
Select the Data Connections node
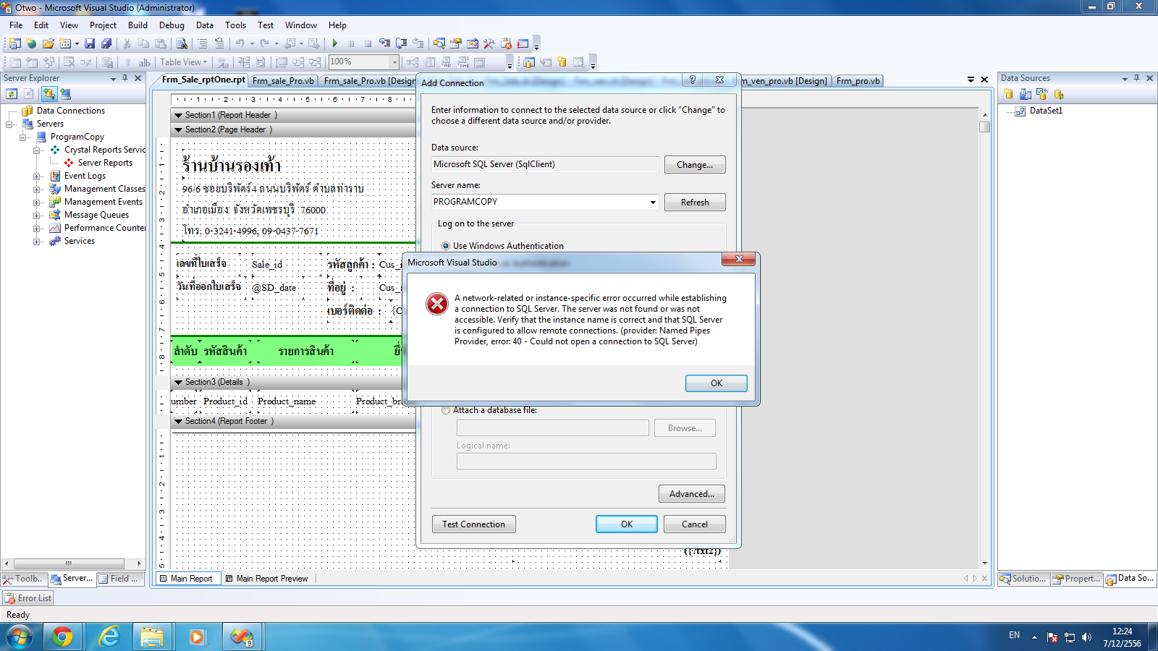click(x=70, y=111)
